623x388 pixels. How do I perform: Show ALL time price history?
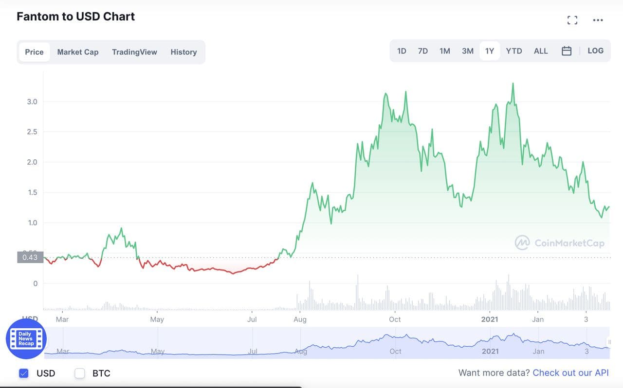[x=541, y=51]
